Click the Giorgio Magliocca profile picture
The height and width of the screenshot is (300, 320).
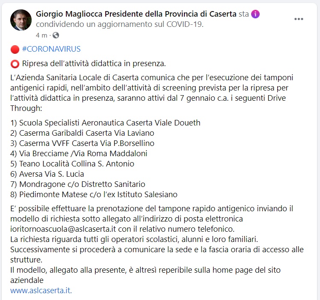[x=21, y=20]
